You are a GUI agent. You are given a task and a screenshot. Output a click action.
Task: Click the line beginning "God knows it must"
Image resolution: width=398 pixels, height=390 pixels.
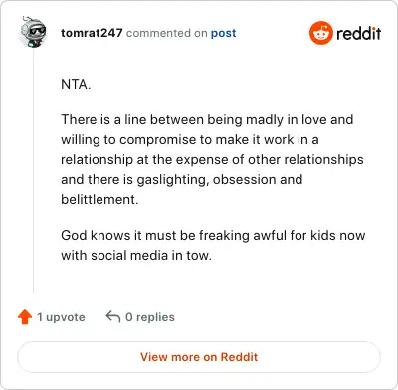point(213,235)
